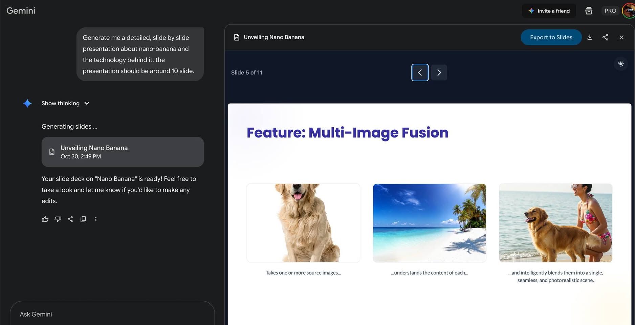Copy Gemini's response text
The height and width of the screenshot is (325, 635).
click(x=83, y=219)
